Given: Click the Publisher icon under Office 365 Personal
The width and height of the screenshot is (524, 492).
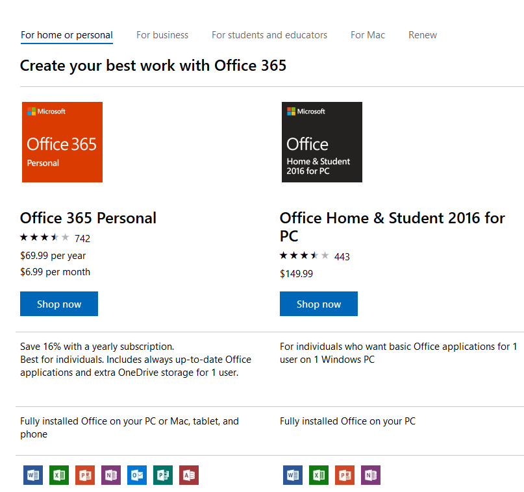Looking at the screenshot, I should [x=163, y=474].
